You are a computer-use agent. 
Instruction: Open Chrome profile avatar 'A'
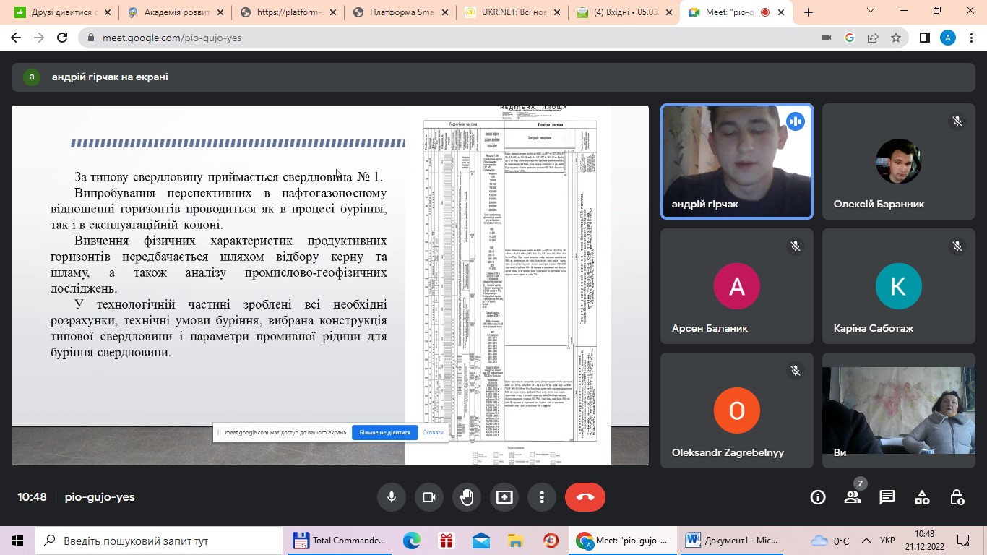coord(948,38)
